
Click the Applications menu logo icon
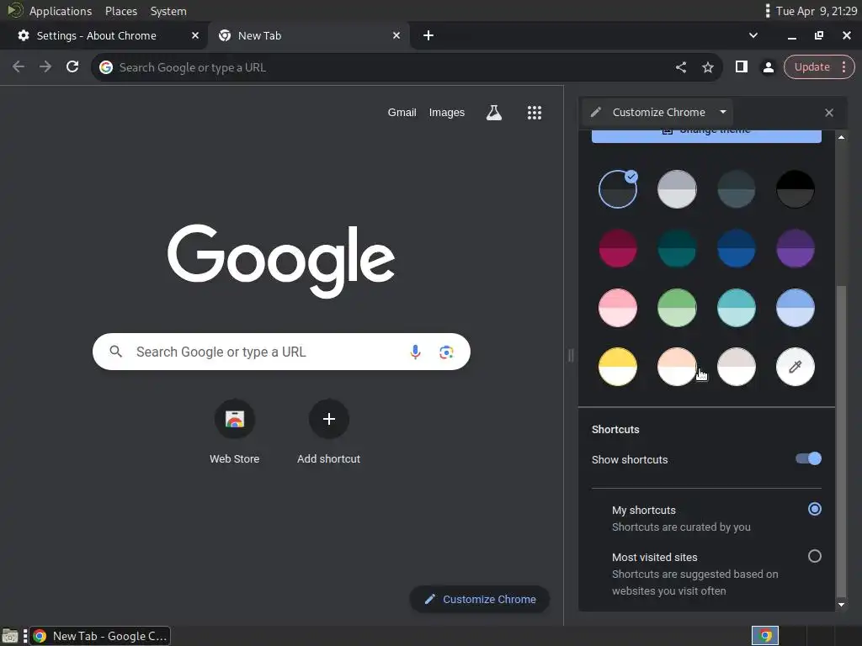coord(15,10)
